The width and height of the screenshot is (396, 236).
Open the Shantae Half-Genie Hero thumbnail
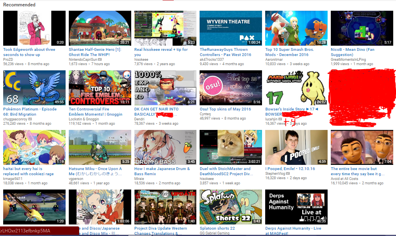pyautogui.click(x=100, y=28)
